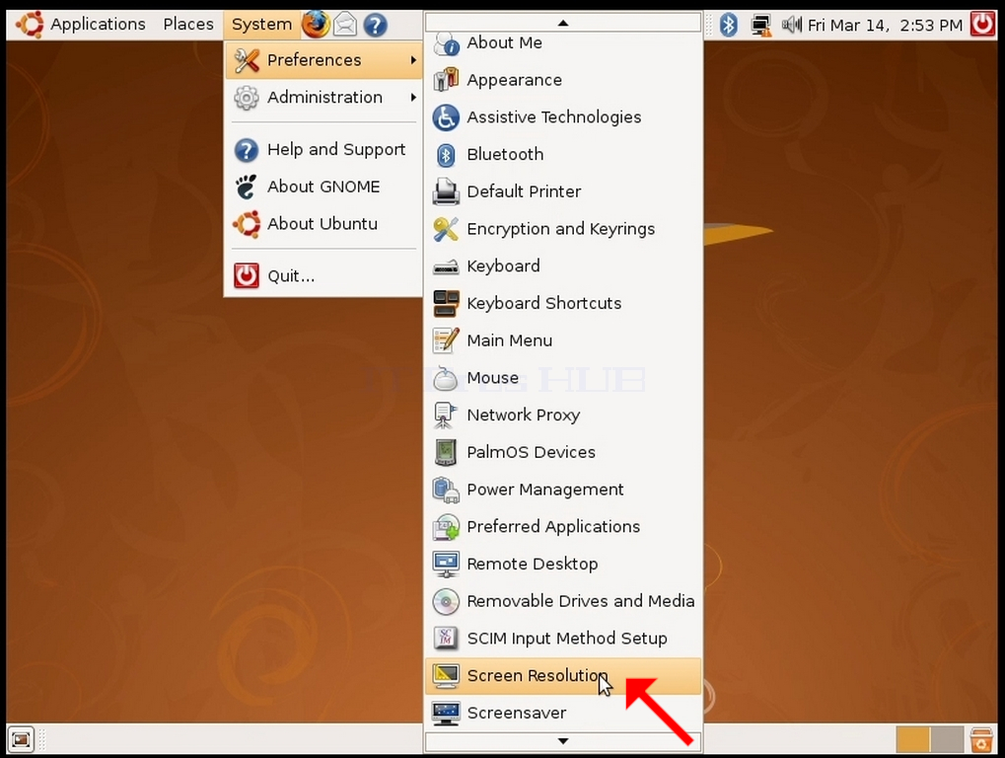
Task: Click the PalmOS handheld icon
Action: tap(446, 452)
